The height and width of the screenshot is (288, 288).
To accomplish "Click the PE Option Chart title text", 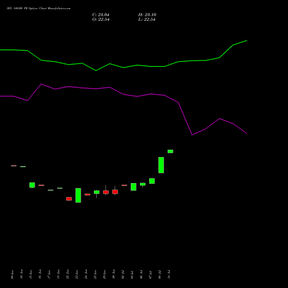I will (39, 9).
